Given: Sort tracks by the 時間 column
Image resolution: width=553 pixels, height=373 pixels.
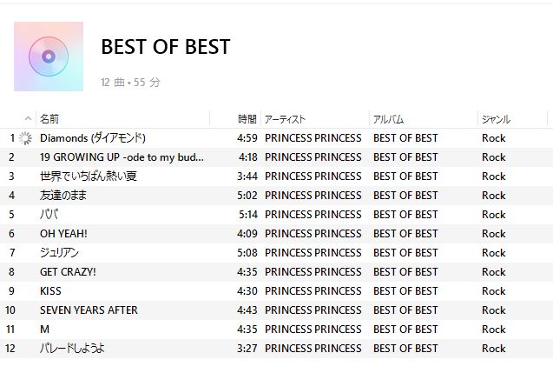Looking at the screenshot, I should (247, 119).
